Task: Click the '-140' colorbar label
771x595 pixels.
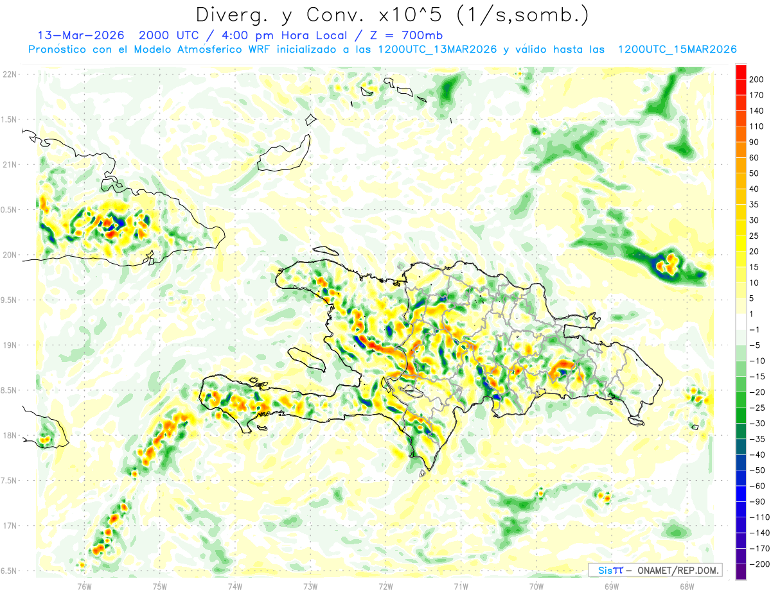Action: tap(759, 533)
